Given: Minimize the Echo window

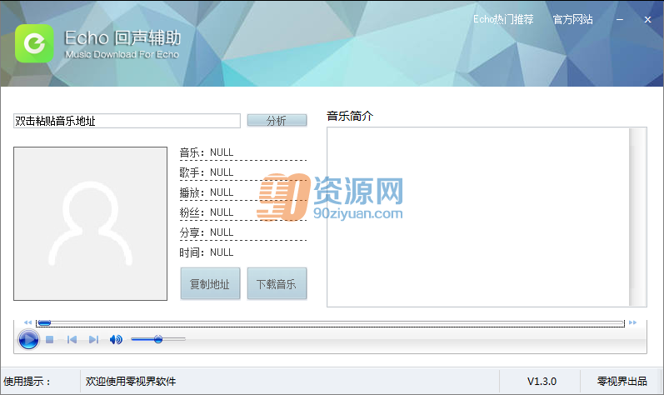Looking at the screenshot, I should tap(620, 19).
